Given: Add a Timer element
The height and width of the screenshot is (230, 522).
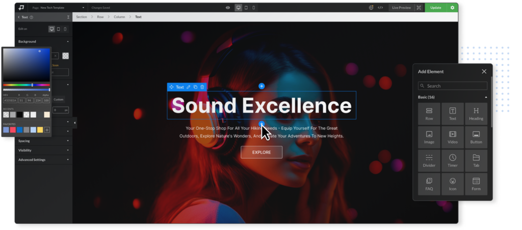Looking at the screenshot, I should coord(453,160).
